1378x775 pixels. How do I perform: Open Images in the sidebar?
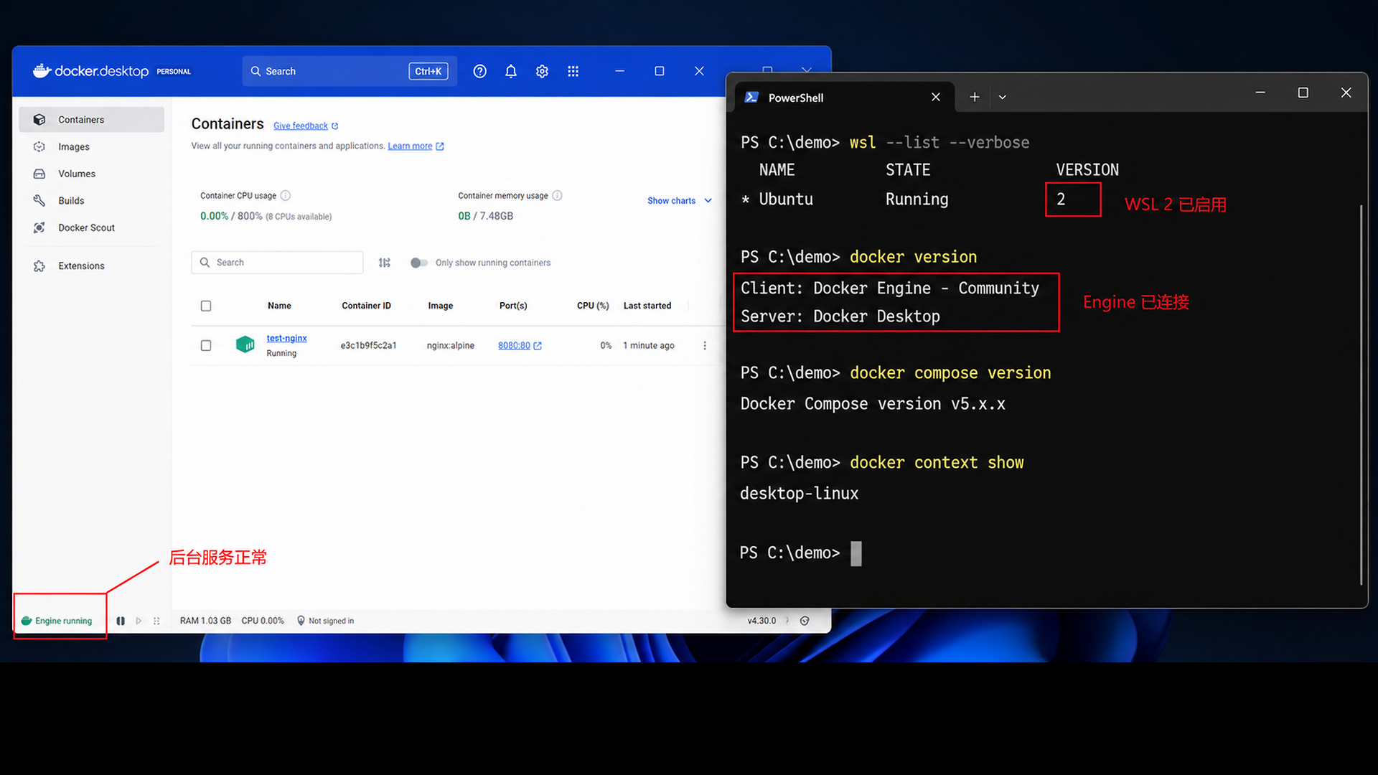(x=92, y=146)
